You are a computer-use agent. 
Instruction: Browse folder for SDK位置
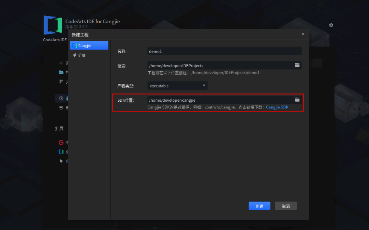[297, 100]
